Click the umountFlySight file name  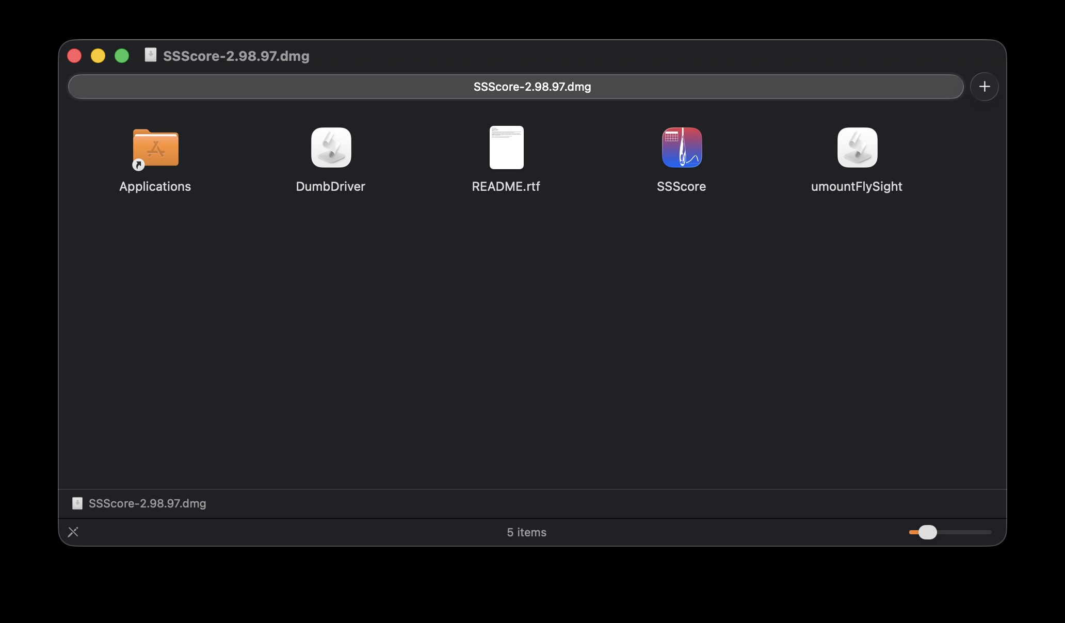pyautogui.click(x=857, y=187)
